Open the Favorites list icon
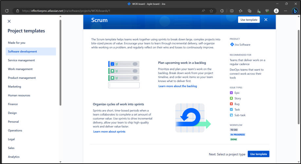This screenshot has width=301, height=164. tap(240, 11)
